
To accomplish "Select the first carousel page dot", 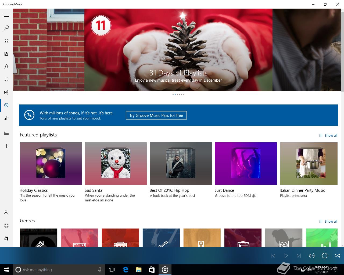I will [x=173, y=94].
